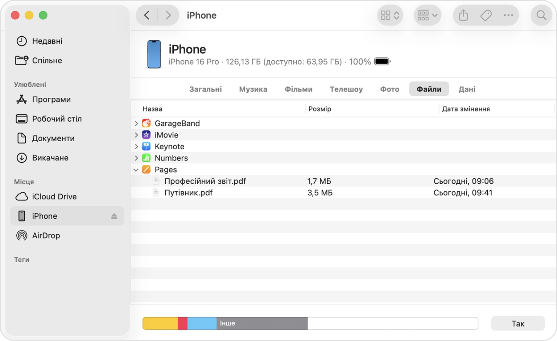Expand the GarageBand files row
The width and height of the screenshot is (557, 341).
click(x=136, y=123)
